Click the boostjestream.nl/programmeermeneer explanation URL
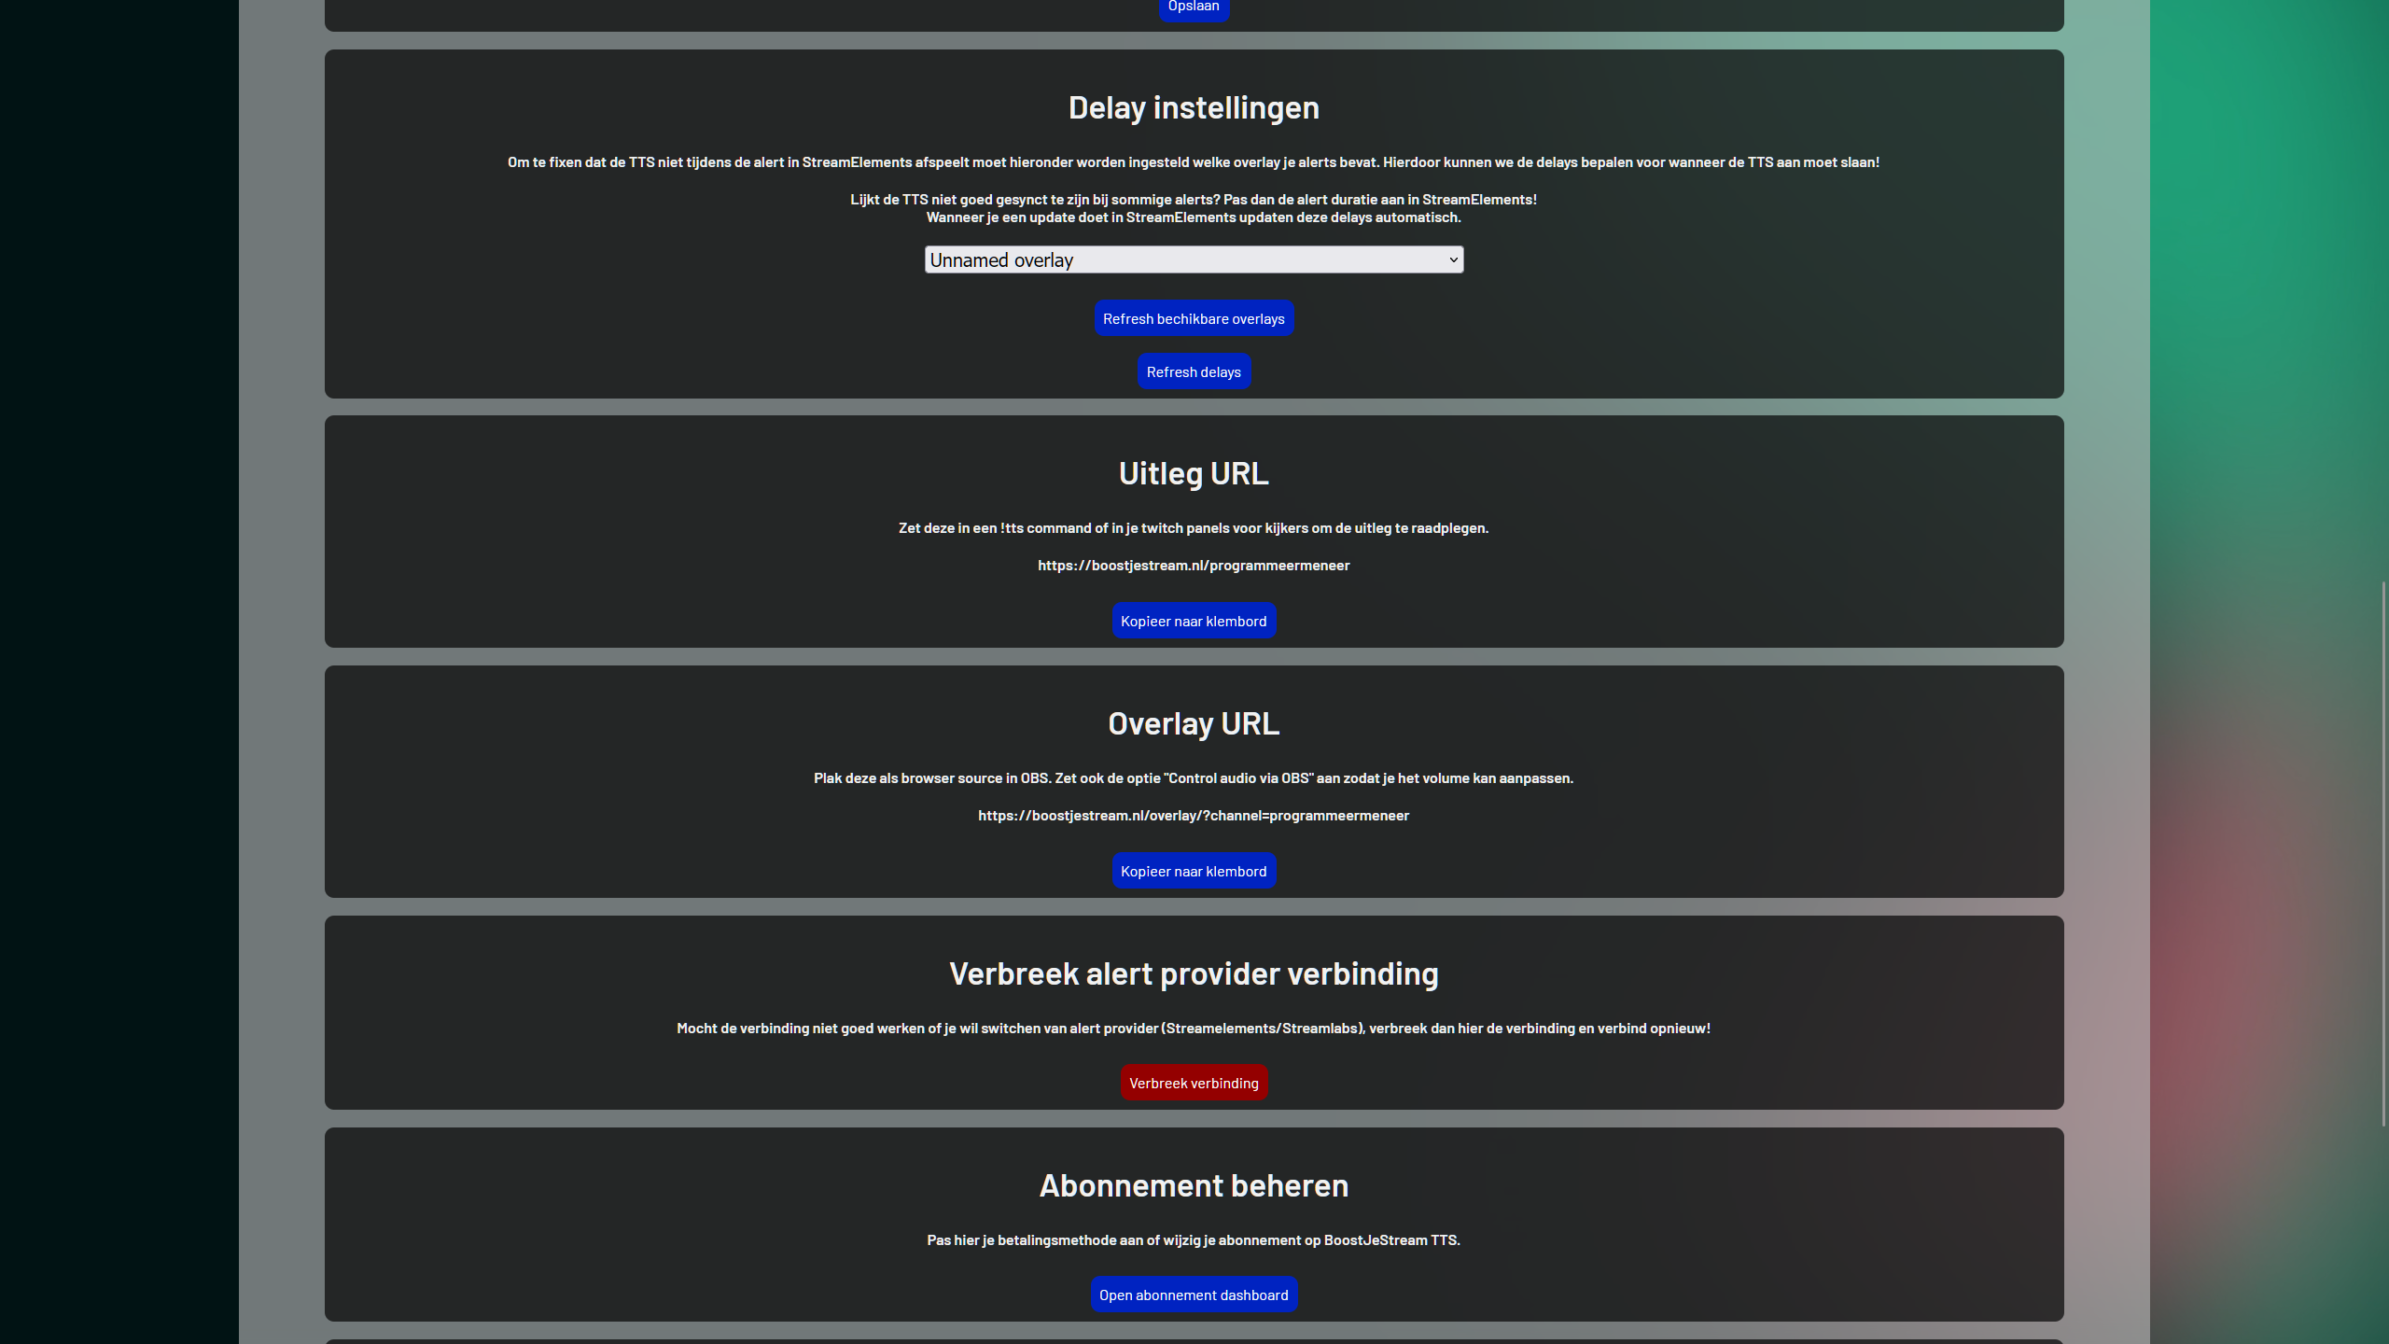Screen dimensions: 2389x1344 click(1194, 565)
